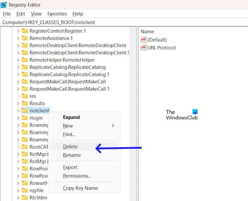Expand the rqyfile key
Screen dimensions: 248x201
pos(18,190)
